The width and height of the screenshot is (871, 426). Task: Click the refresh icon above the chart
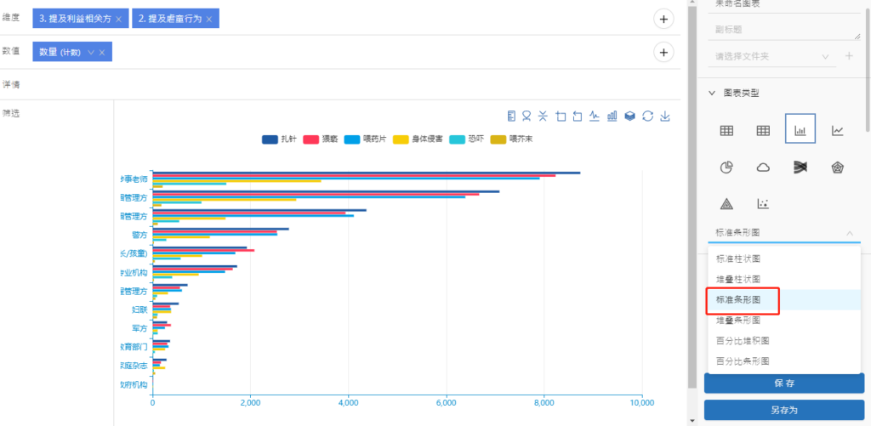coord(647,116)
